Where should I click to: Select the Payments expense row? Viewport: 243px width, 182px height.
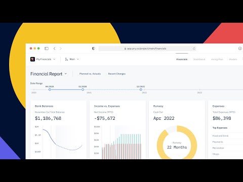(x=227, y=142)
